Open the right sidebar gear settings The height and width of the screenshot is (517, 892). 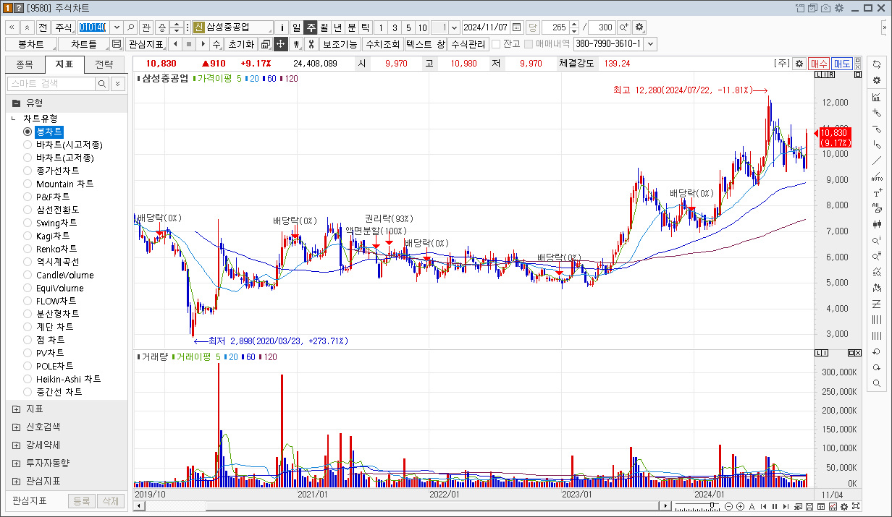(877, 80)
